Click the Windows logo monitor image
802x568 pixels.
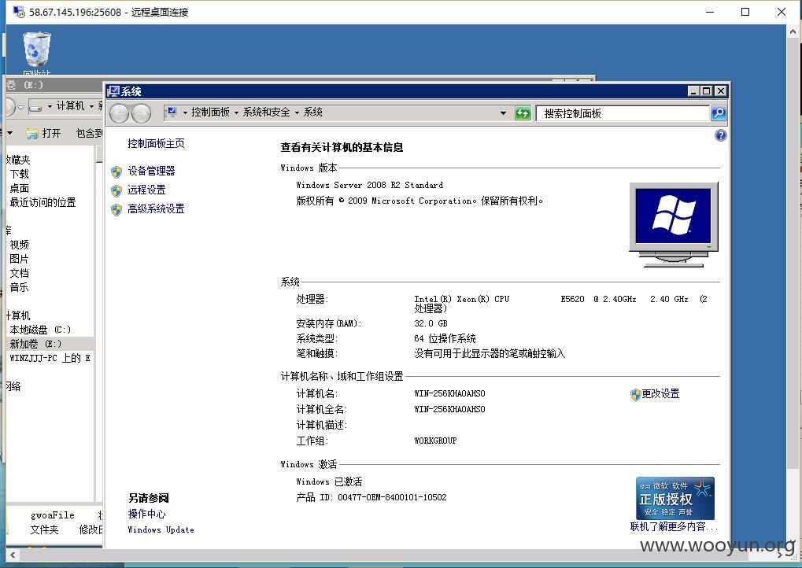(674, 224)
